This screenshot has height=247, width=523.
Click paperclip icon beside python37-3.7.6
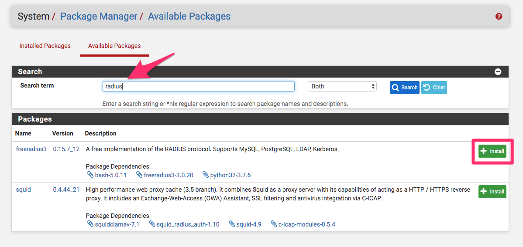206,175
